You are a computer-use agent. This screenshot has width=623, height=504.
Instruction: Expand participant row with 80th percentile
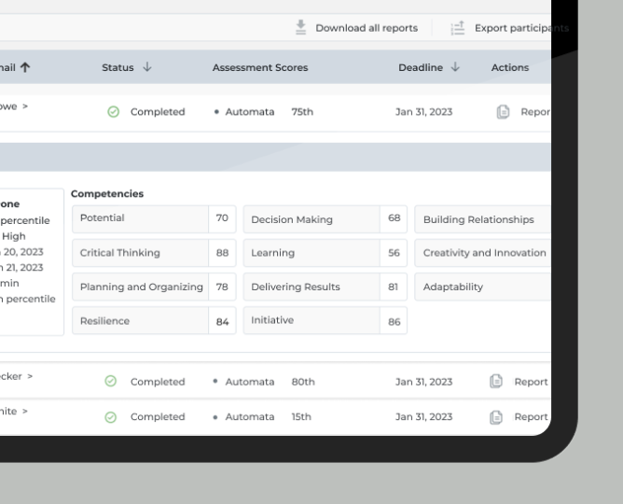pyautogui.click(x=30, y=375)
